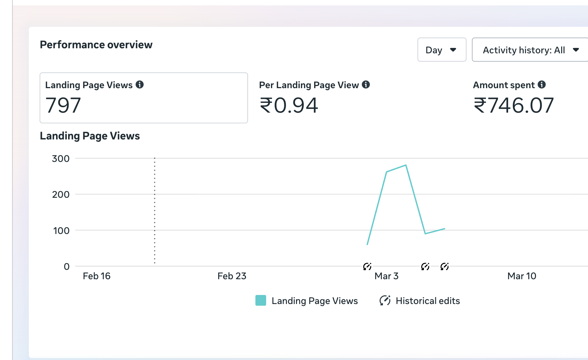Click the peak point of the teal line
Screen dimensions: 588x360
point(406,165)
